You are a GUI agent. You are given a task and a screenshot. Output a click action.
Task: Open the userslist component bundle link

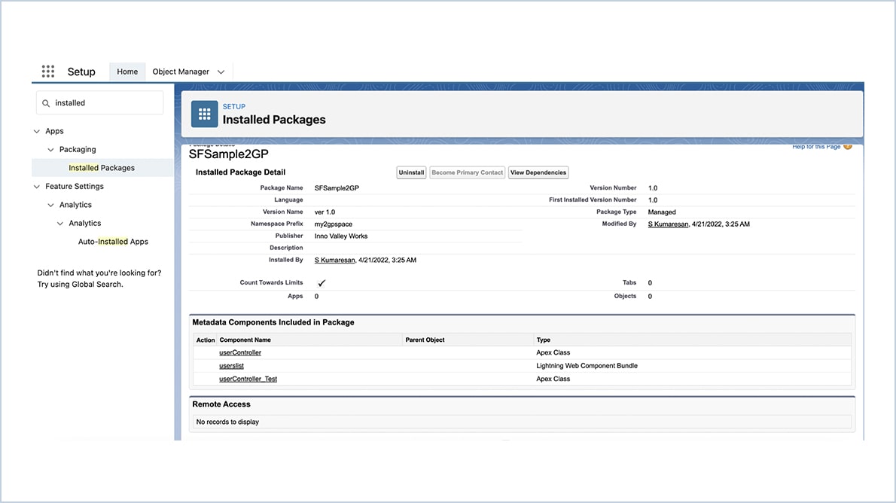(230, 365)
